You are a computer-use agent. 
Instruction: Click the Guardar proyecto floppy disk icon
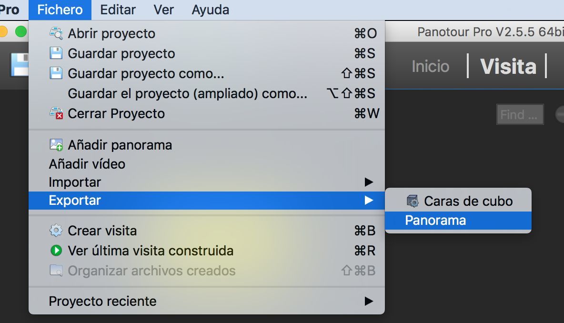(x=56, y=53)
